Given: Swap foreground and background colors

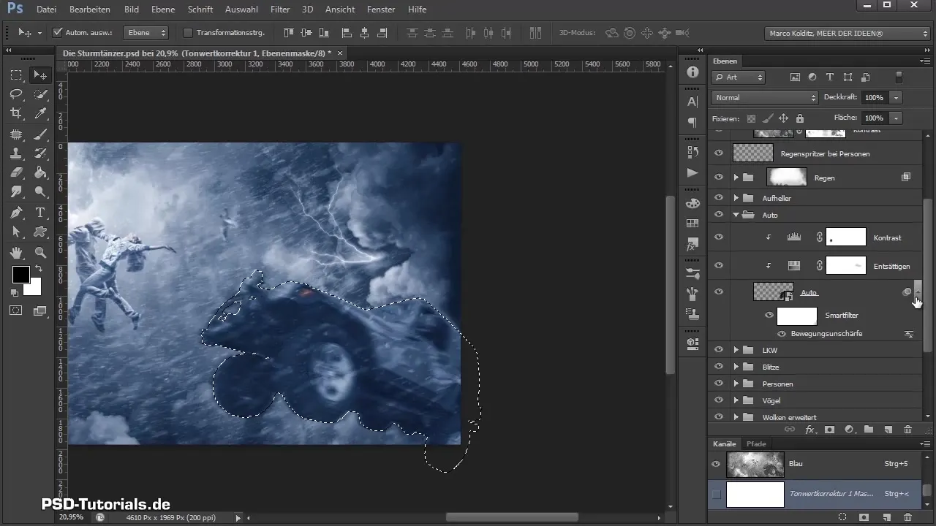Looking at the screenshot, I should [x=39, y=268].
